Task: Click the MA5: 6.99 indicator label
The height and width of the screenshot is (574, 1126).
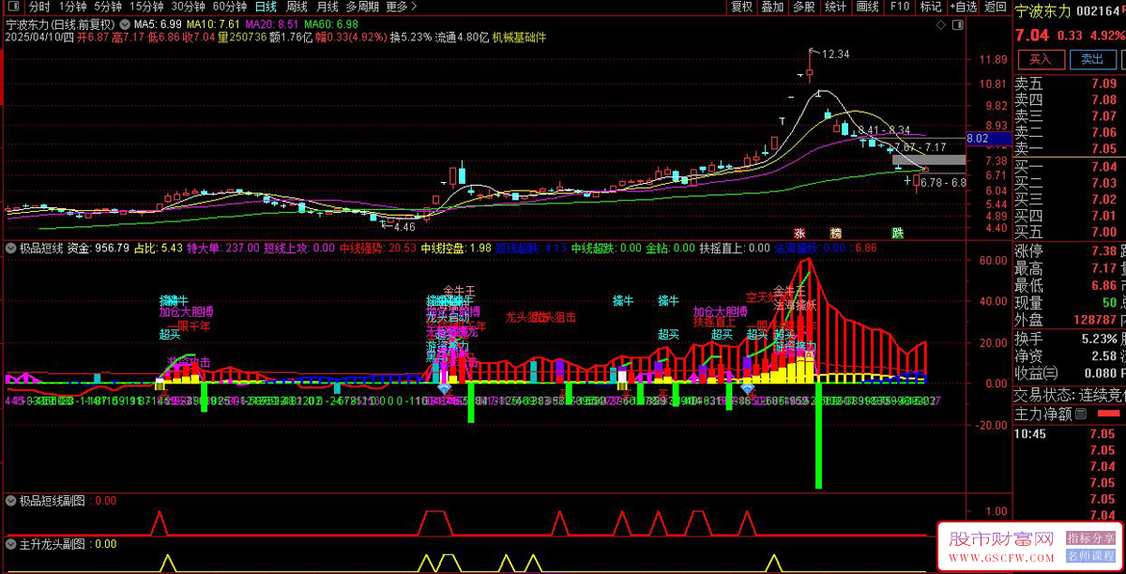Action: pos(158,23)
